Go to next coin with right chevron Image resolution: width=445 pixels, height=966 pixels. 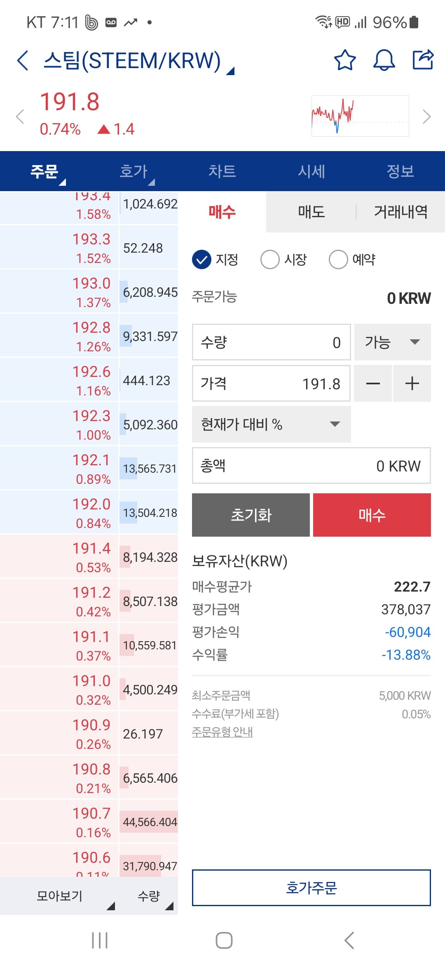(427, 116)
